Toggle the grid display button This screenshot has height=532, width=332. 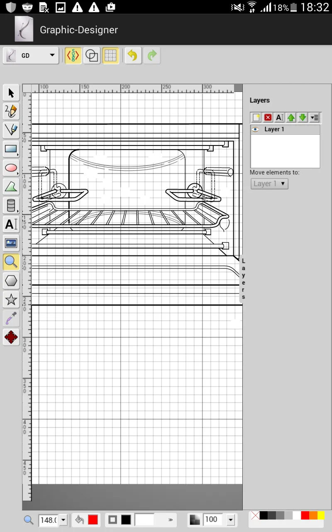(110, 55)
